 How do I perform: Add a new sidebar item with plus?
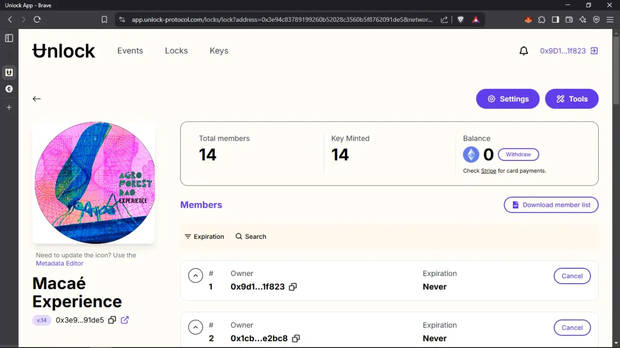pos(9,107)
